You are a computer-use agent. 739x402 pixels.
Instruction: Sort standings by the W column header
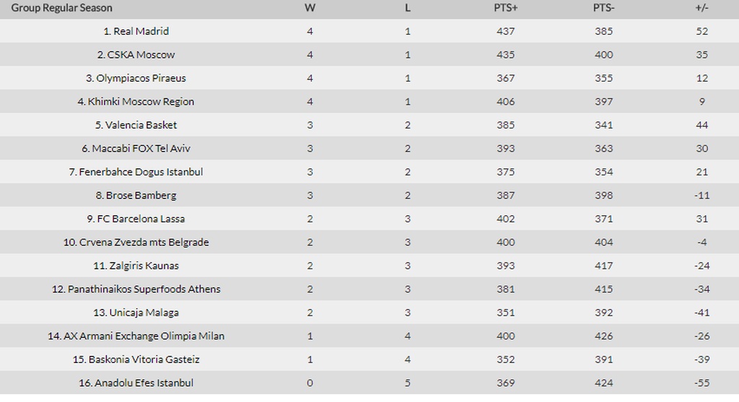tap(310, 8)
